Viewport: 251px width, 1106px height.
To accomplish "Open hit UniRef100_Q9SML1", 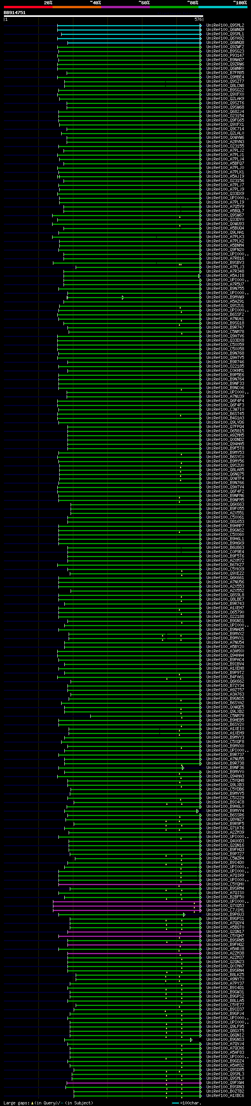I will (x=225, y=34).
